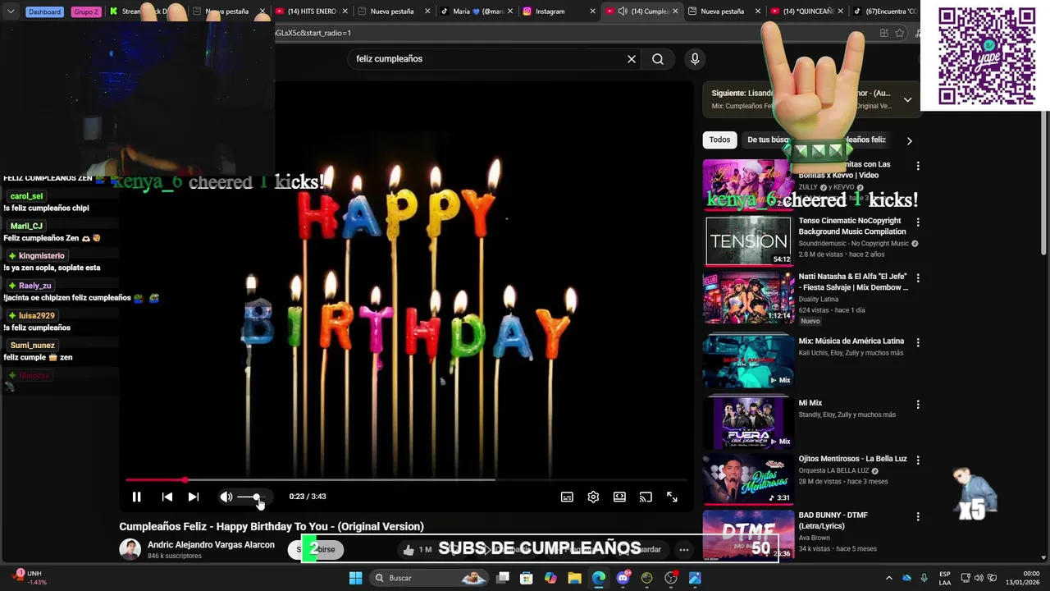This screenshot has height=591, width=1050.
Task: Switch to '(67)Encuentra' TikTok tab
Action: 884,11
